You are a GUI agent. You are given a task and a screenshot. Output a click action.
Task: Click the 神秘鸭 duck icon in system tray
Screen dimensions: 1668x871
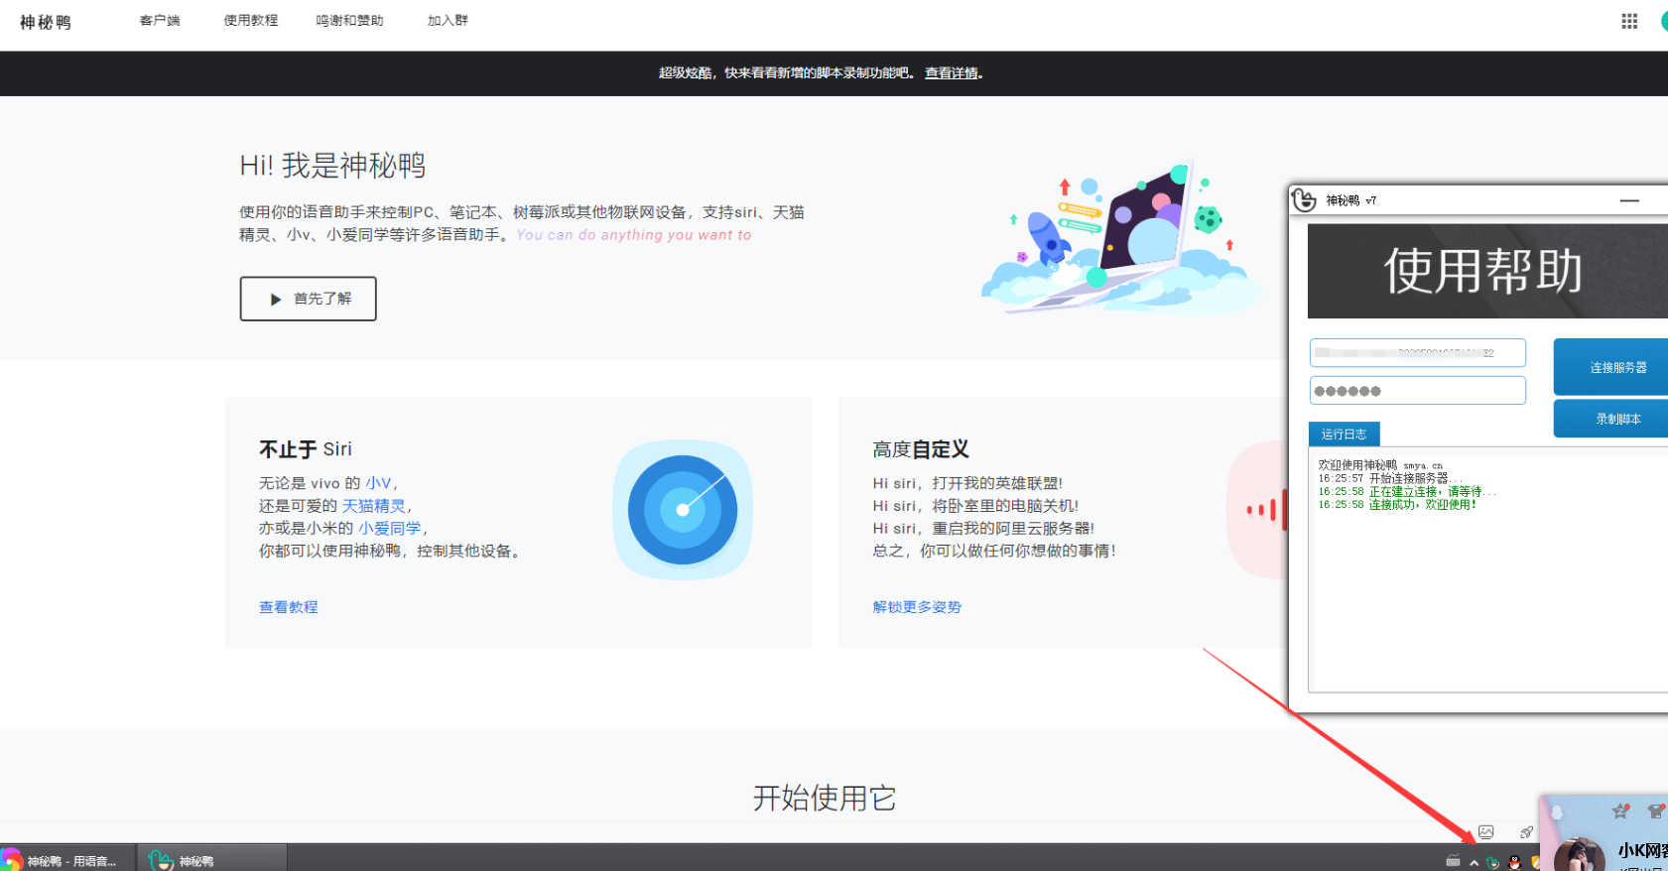click(x=1492, y=862)
